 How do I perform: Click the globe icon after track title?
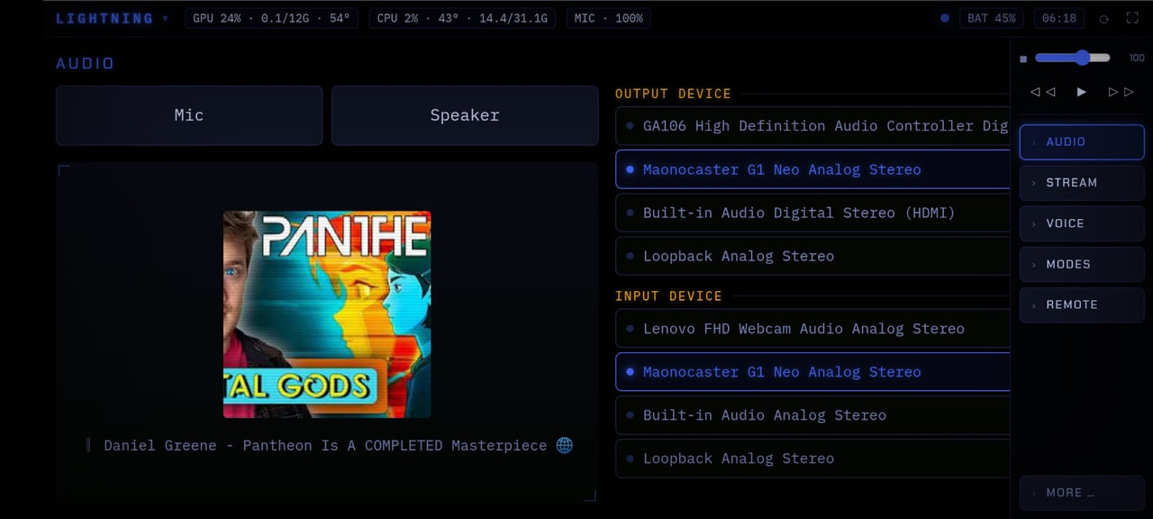pos(565,445)
